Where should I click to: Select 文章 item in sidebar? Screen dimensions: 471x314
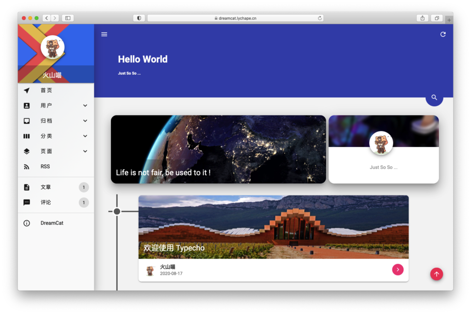(x=46, y=187)
